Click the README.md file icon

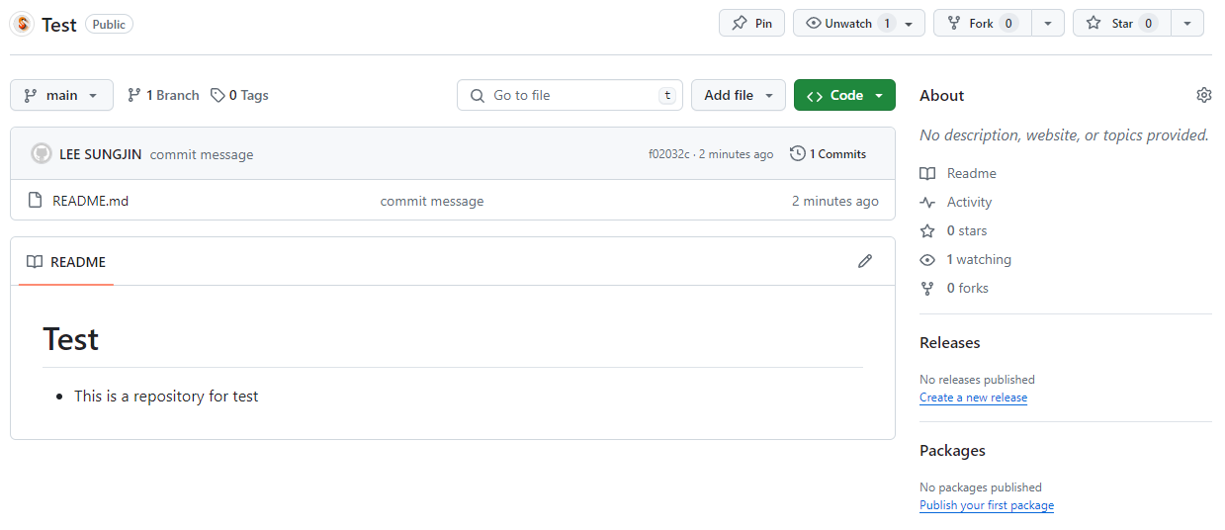point(36,201)
